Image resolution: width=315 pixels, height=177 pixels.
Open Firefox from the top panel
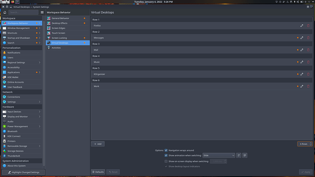point(13,2)
